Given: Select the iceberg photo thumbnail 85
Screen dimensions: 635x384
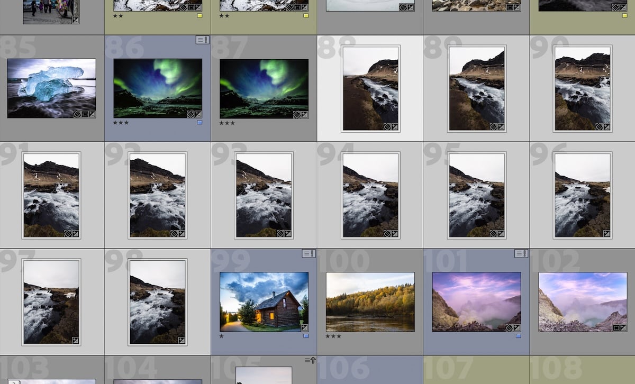Looking at the screenshot, I should (x=51, y=89).
